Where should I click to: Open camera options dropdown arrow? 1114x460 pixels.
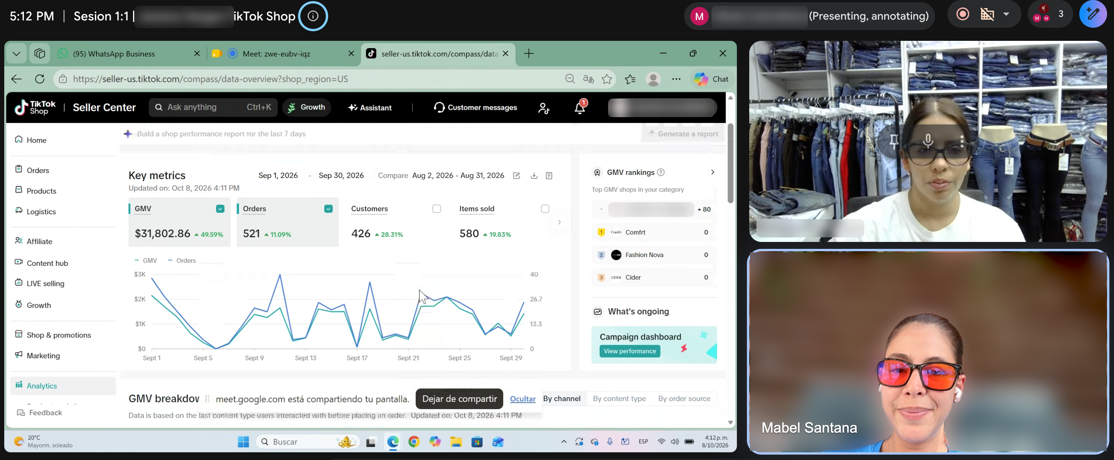(1006, 15)
